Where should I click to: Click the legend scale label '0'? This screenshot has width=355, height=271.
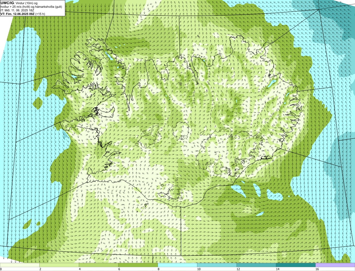[1, 269]
